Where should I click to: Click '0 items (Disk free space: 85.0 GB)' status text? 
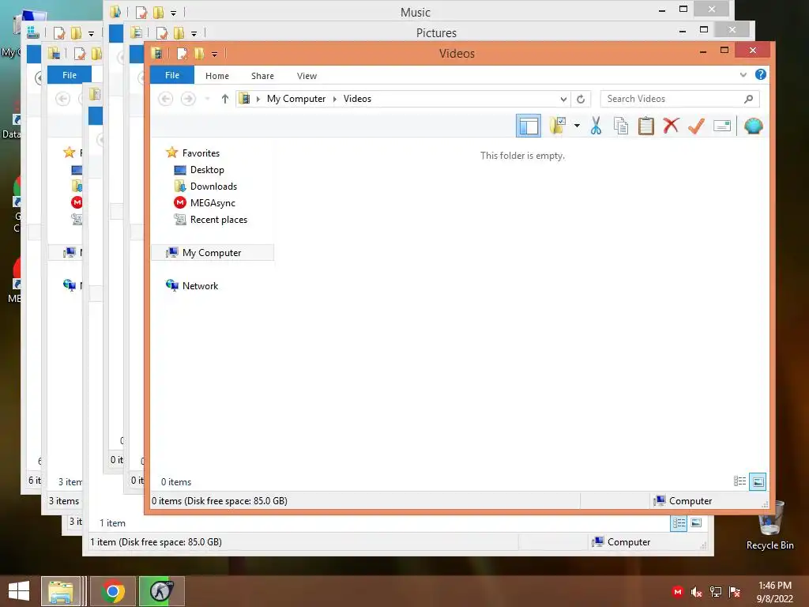click(x=220, y=500)
